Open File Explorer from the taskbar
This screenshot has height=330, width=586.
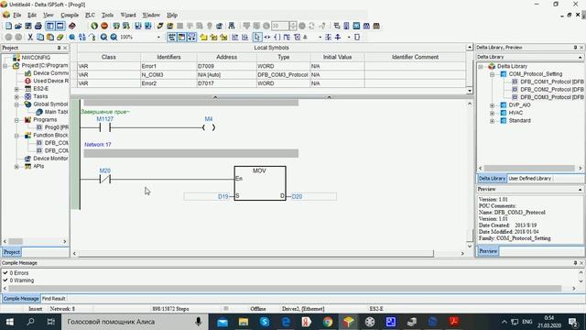tap(244, 322)
